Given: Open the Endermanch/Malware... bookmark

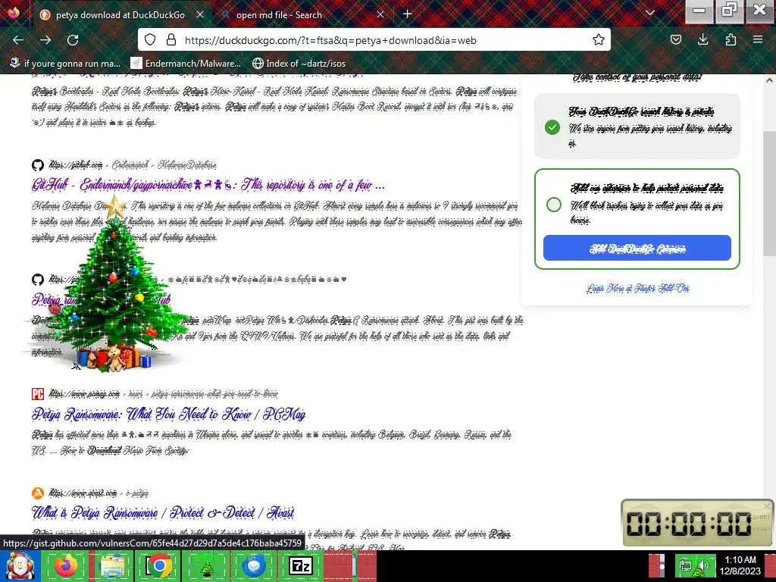Looking at the screenshot, I should tap(186, 64).
